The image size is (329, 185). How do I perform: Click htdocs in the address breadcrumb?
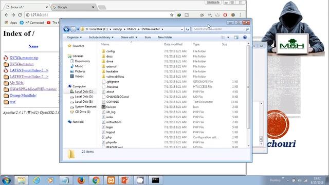pyautogui.click(x=132, y=29)
